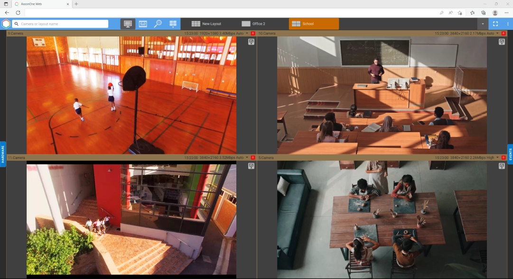513x279 pixels.
Task: Click the AxxonOne hexagon logo
Action: pyautogui.click(x=6, y=24)
